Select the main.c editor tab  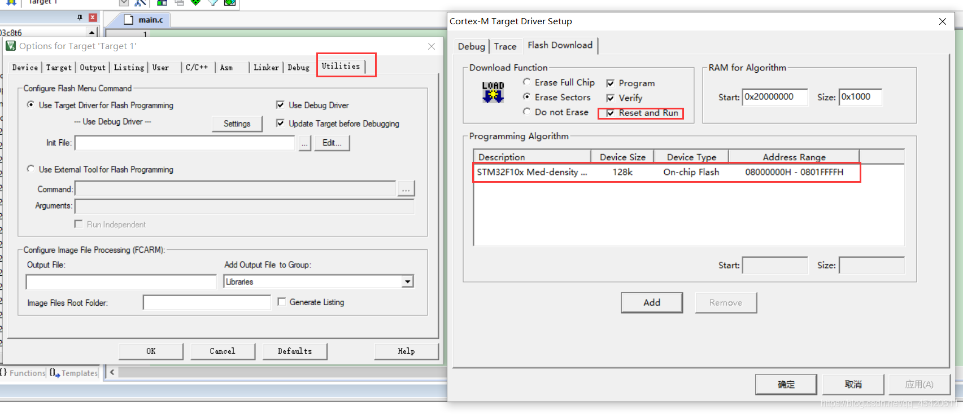(145, 20)
